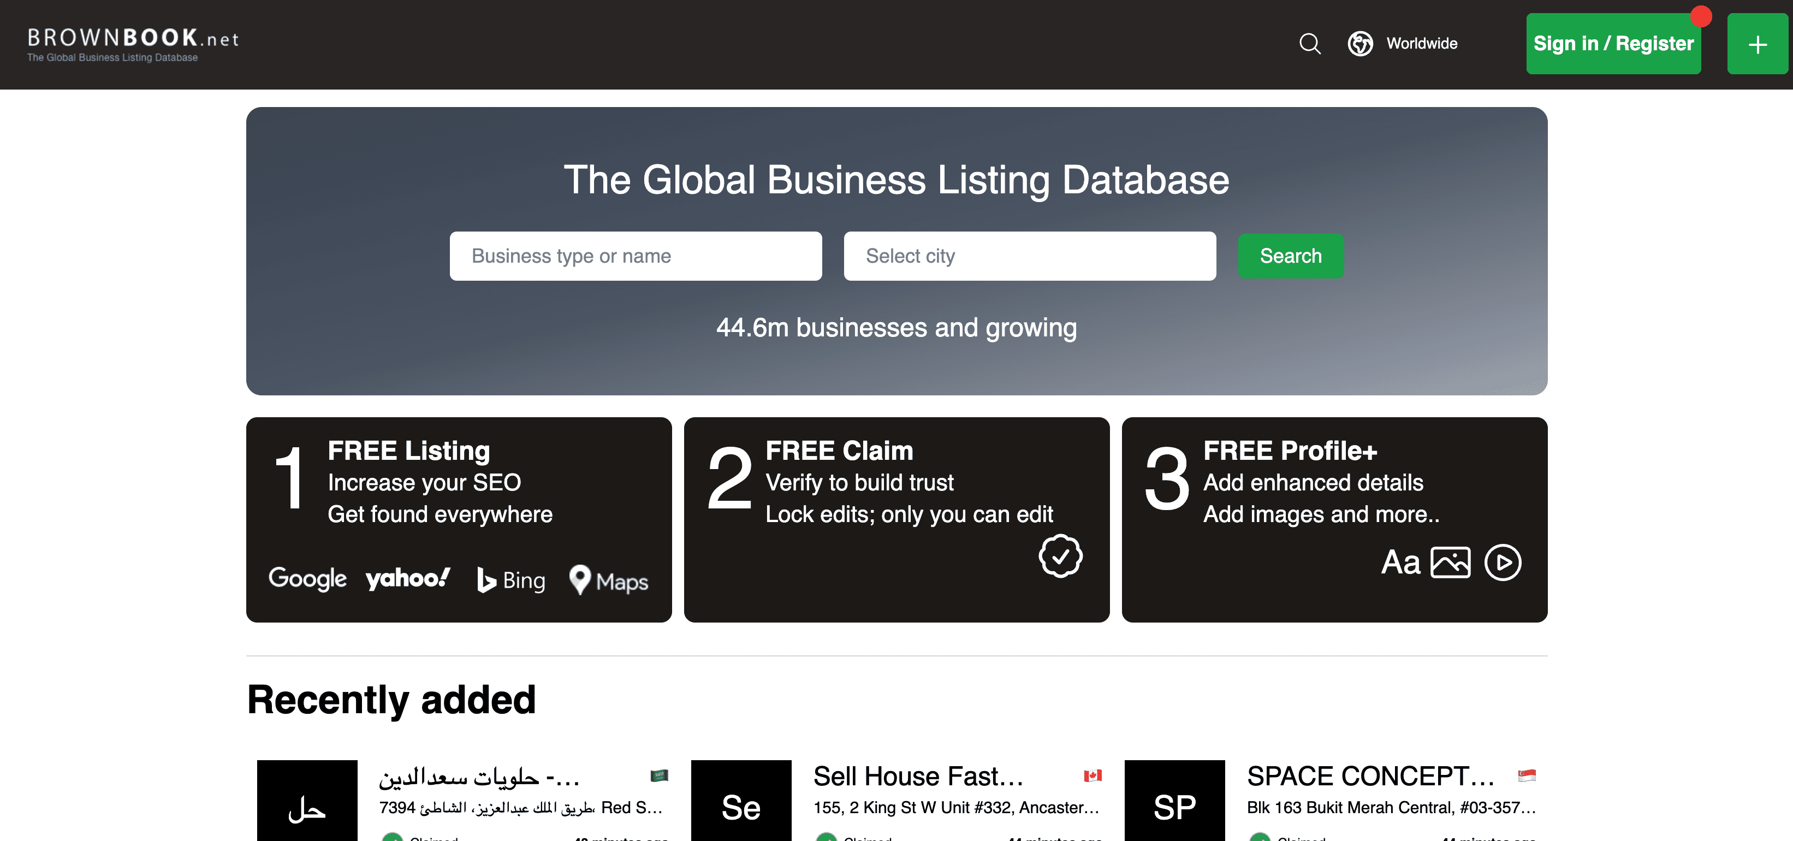Click the Saudi Arabia flag icon
Screen dimensions: 1793x841
[658, 775]
